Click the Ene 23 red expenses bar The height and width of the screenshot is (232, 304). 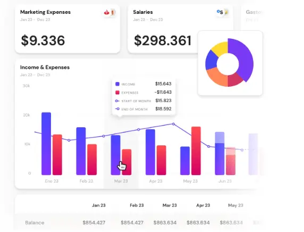pos(57,155)
